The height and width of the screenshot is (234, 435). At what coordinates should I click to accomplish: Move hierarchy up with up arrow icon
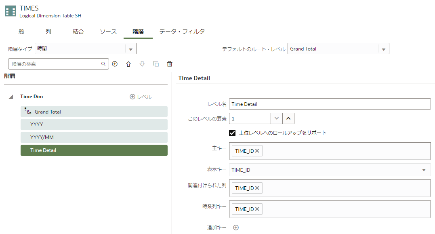(x=128, y=64)
